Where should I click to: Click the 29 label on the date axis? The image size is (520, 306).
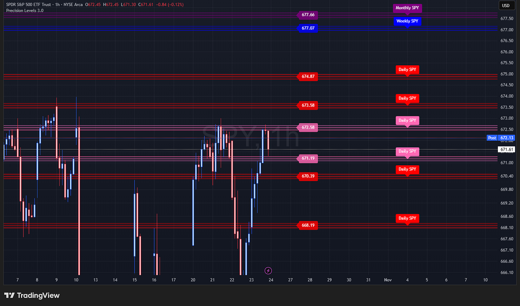tap(329, 280)
